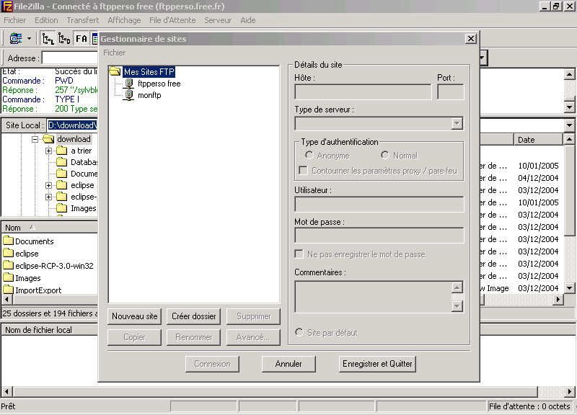Open the Aide menu

[248, 20]
